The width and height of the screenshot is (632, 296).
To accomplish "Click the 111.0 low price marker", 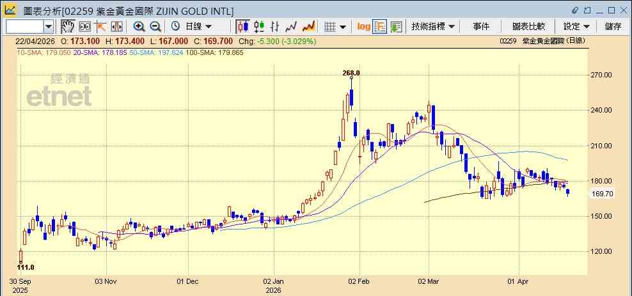I will pos(26,267).
